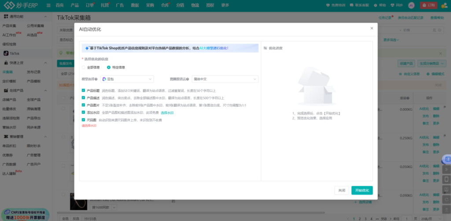Open the 简体中文 language dropdown
The height and width of the screenshot is (221, 451).
[225, 79]
